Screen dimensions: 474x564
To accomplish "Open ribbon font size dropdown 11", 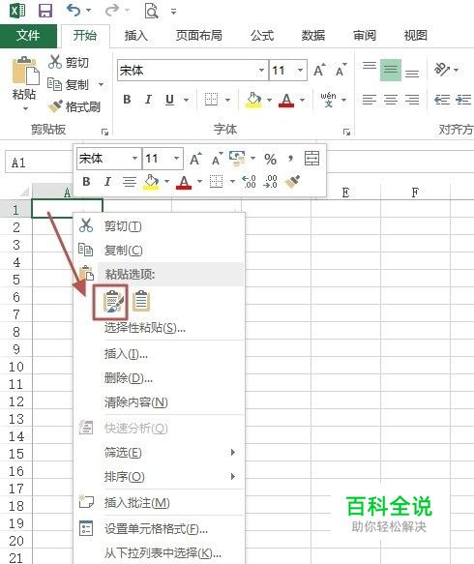I will click(x=300, y=70).
